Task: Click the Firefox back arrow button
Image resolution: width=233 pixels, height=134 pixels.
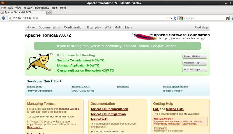Action: click(4, 18)
